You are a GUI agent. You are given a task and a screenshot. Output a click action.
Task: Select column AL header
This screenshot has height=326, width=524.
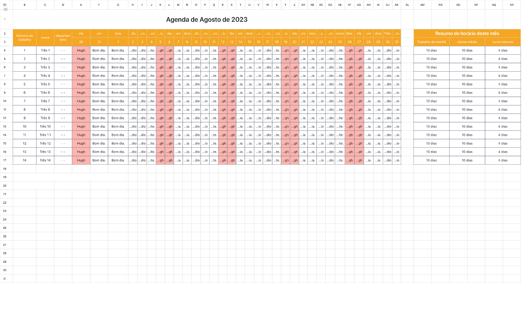tap(407, 5)
